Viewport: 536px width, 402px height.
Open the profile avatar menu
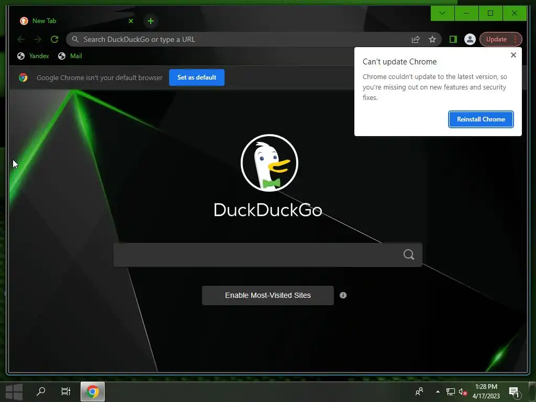(470, 39)
